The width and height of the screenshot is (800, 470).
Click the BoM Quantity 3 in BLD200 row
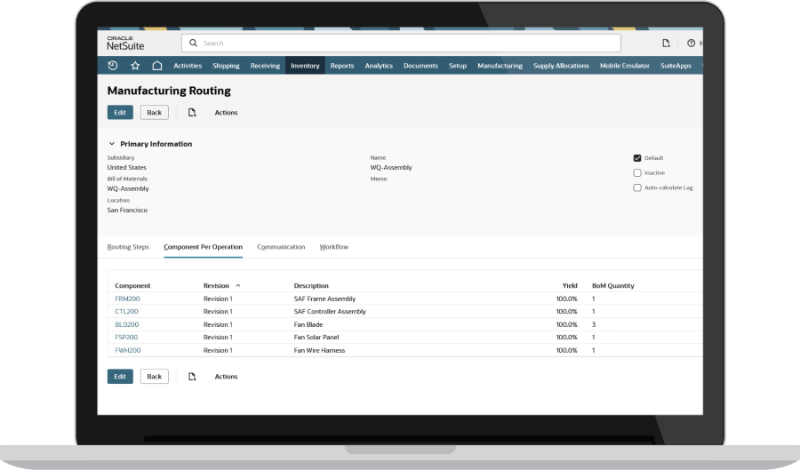tap(594, 324)
